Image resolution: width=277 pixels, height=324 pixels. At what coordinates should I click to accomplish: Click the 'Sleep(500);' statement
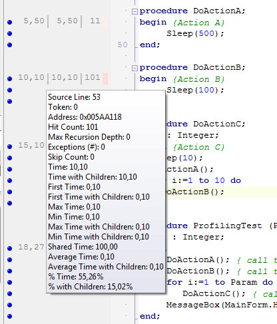[x=195, y=34]
